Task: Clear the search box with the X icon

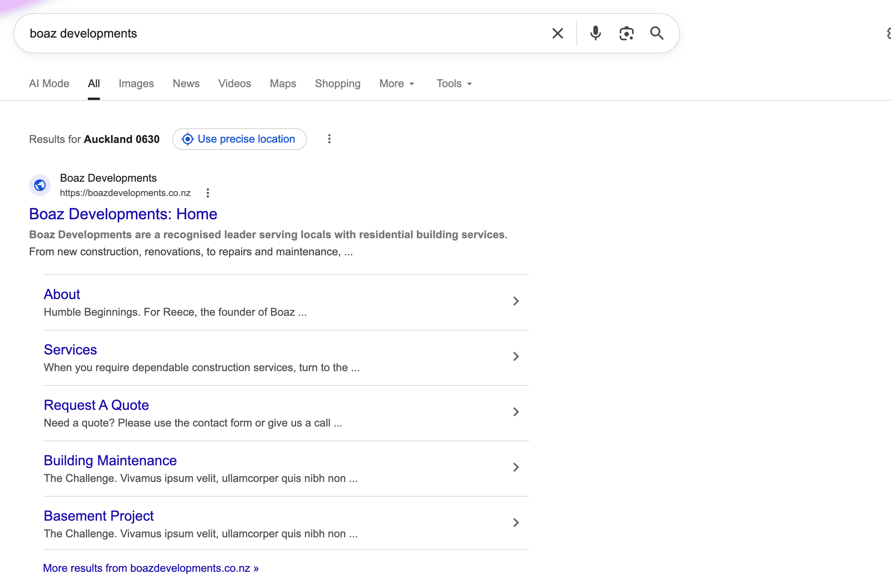Action: coord(557,33)
